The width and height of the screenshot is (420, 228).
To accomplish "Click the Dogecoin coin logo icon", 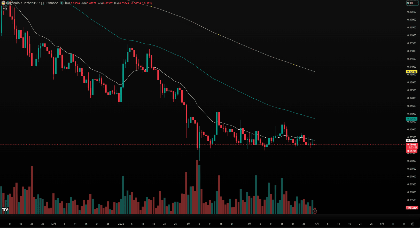I will [x=3, y=3].
